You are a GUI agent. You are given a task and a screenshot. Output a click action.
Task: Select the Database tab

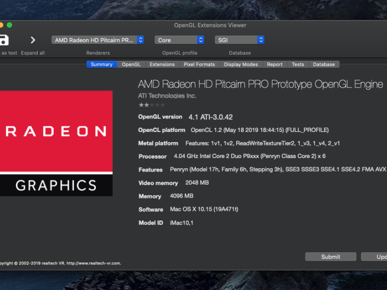(x=324, y=64)
